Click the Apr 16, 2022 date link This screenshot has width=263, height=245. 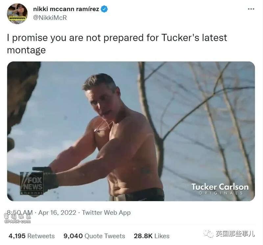[57, 213]
